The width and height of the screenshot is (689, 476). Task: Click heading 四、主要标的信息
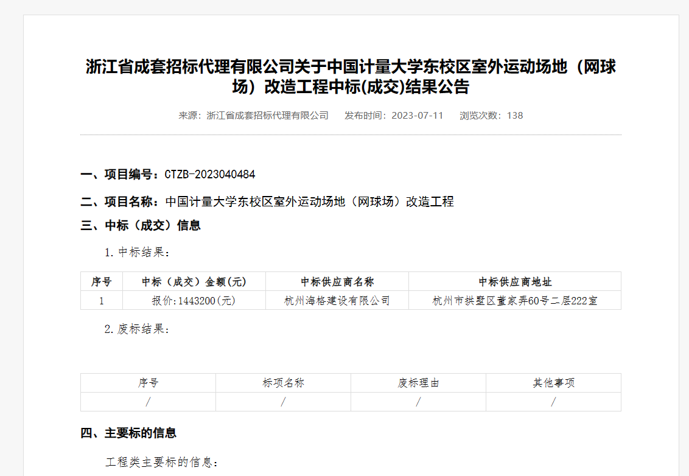pyautogui.click(x=128, y=433)
